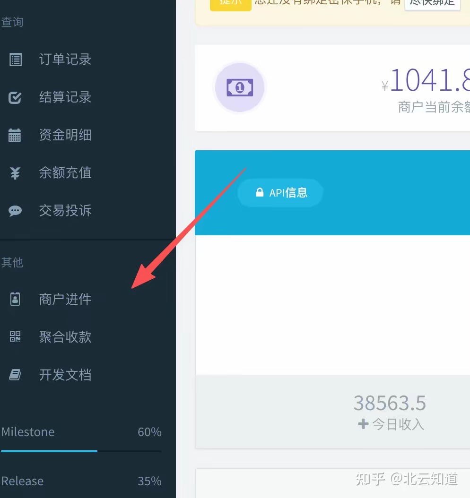Select 商户进件 in the sidebar

(65, 299)
